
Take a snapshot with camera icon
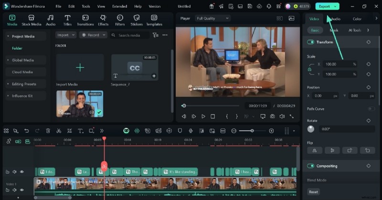(272, 116)
